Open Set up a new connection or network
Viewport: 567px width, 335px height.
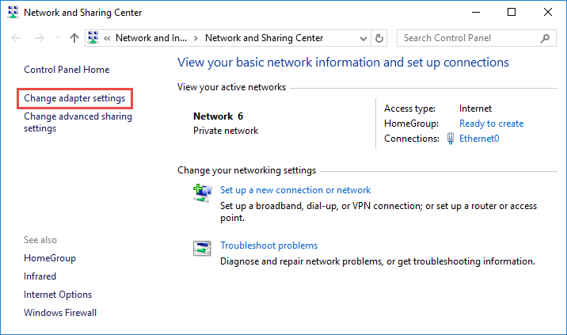tap(295, 190)
